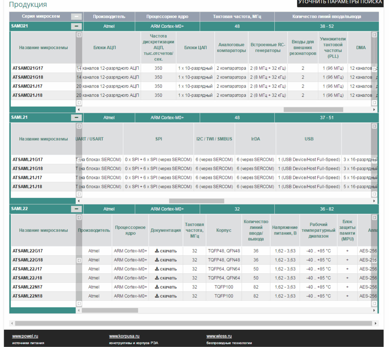Screen dimensions: 389x347
Task: Click the 'Напряжение питания, В' column header
Action: click(x=285, y=230)
